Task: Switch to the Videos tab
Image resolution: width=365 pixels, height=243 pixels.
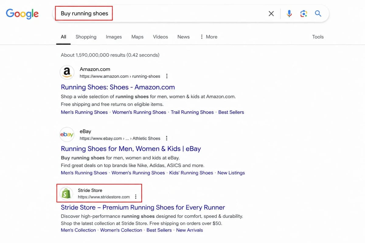Action: [160, 37]
